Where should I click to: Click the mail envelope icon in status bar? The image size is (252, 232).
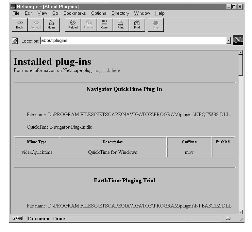point(228,218)
